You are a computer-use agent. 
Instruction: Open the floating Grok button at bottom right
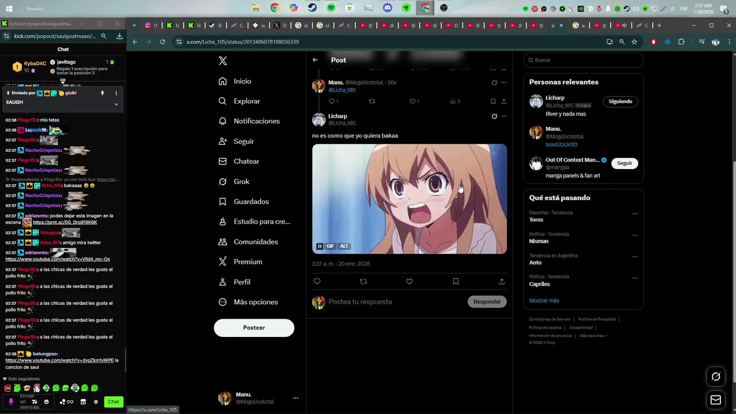point(716,377)
